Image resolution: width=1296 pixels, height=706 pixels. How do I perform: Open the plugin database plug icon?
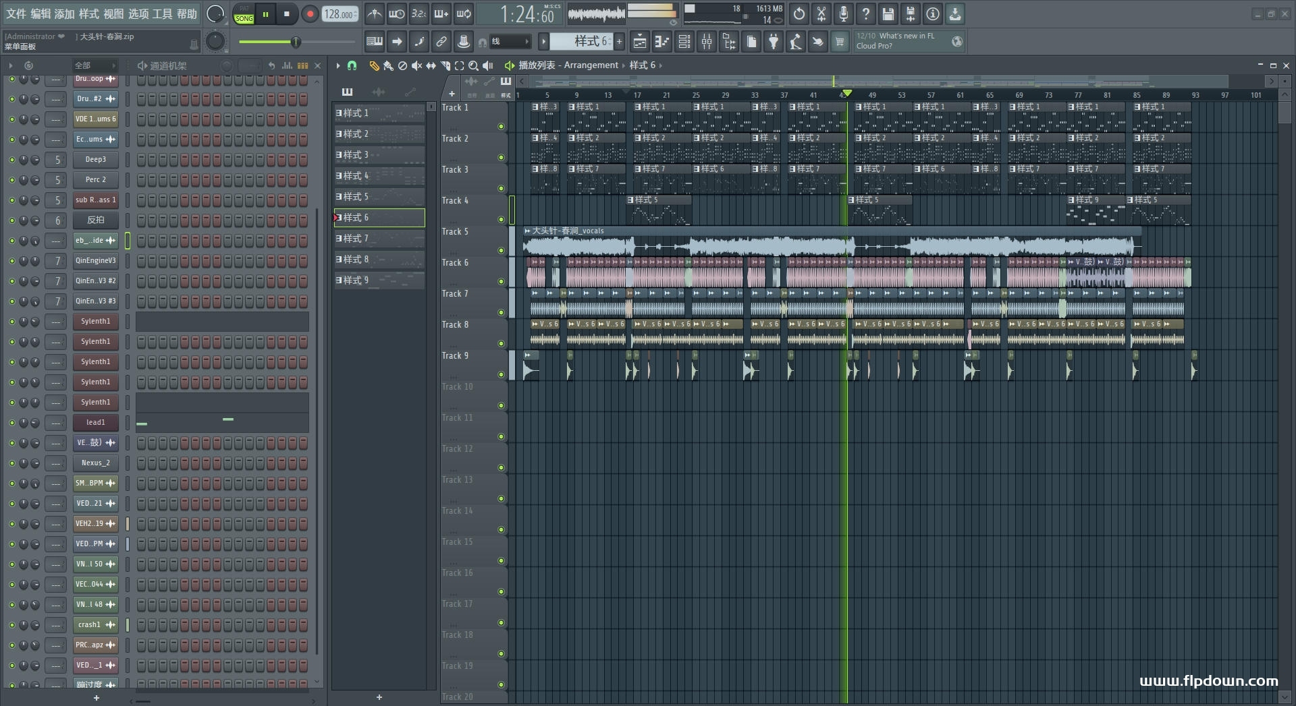[774, 42]
